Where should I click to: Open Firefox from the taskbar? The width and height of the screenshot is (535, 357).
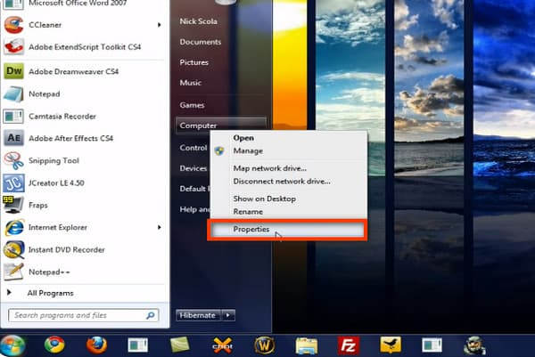point(96,345)
